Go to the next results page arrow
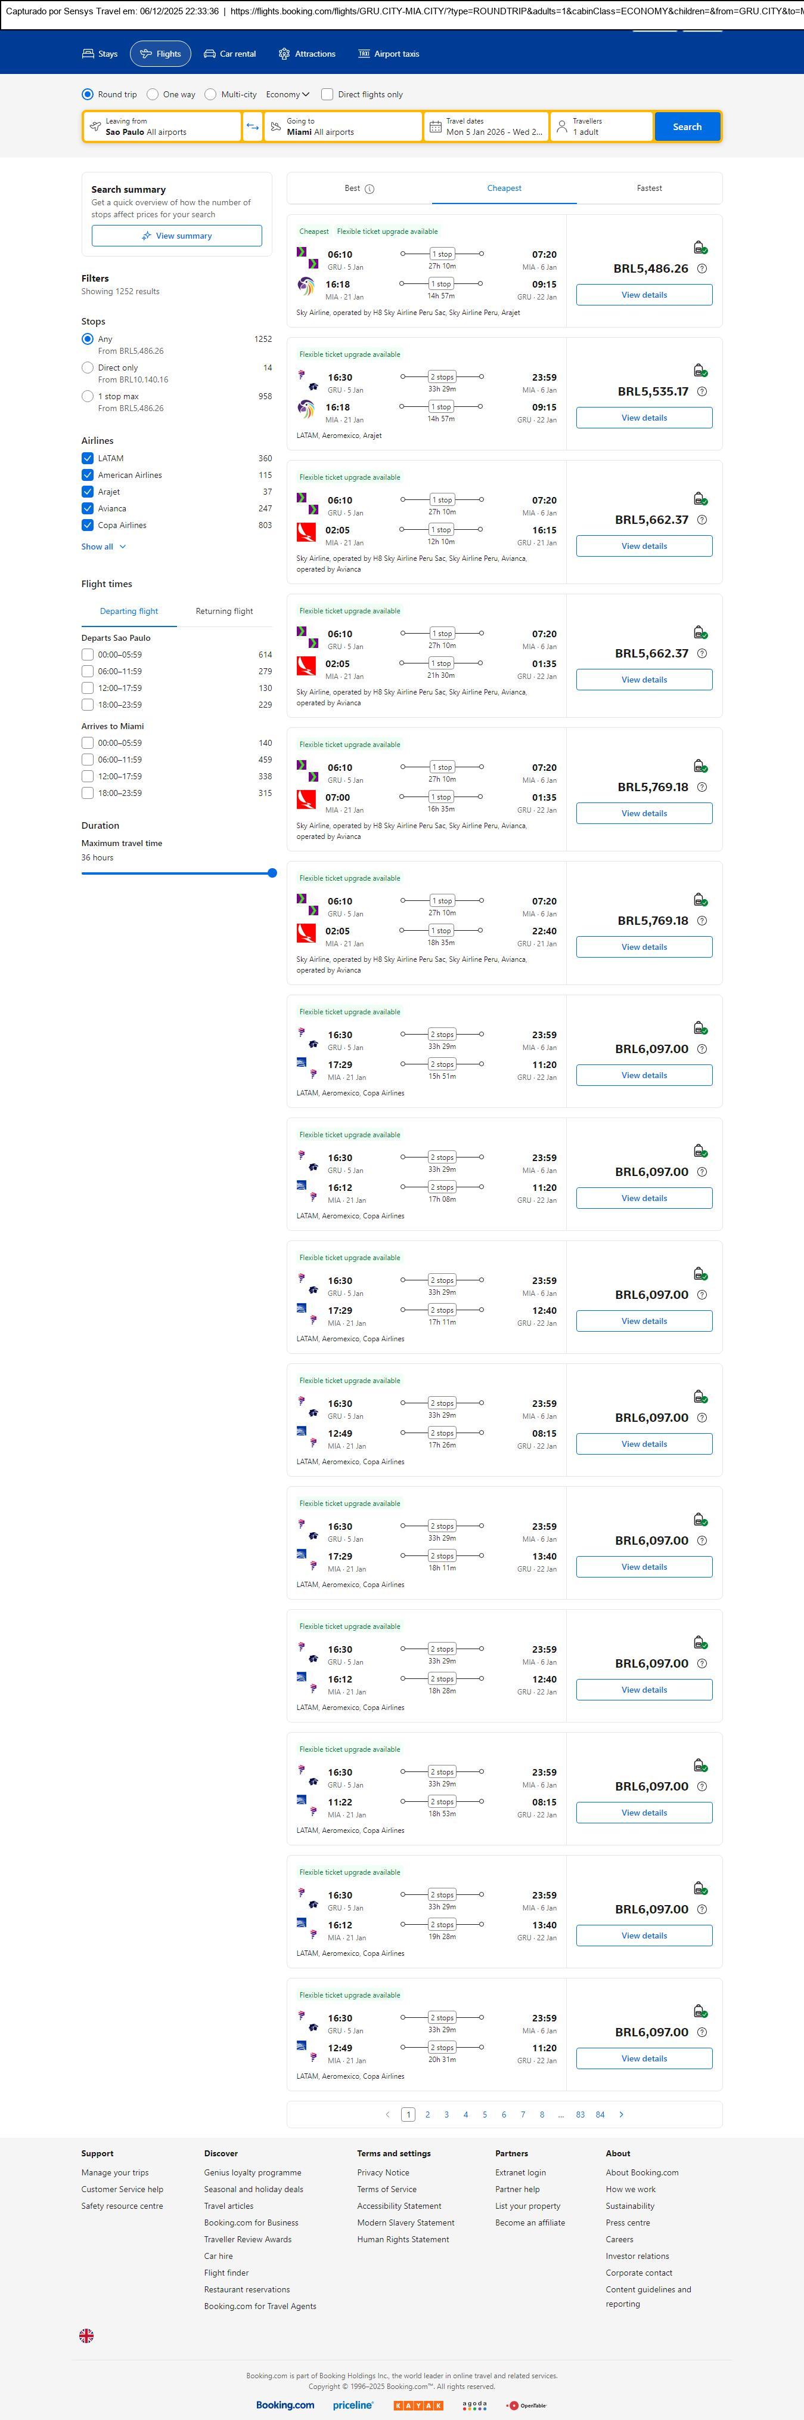This screenshot has height=2420, width=804. click(621, 2114)
